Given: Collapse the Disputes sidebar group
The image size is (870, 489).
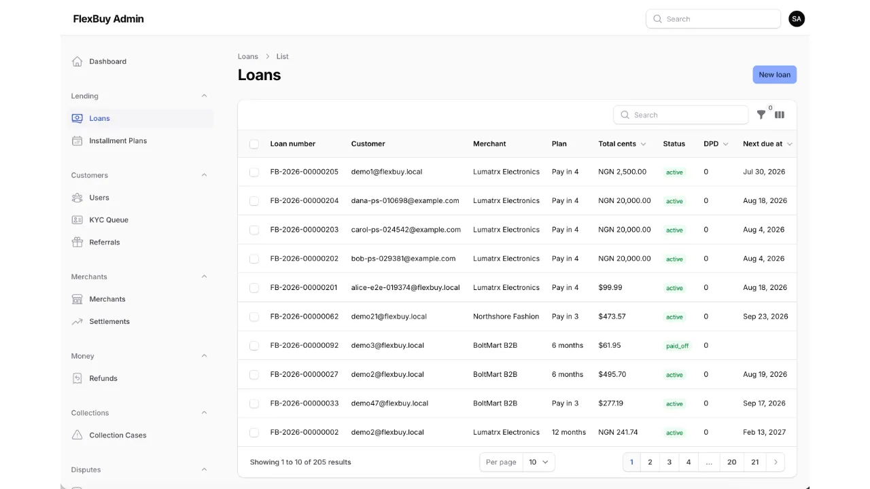Looking at the screenshot, I should pos(204,469).
